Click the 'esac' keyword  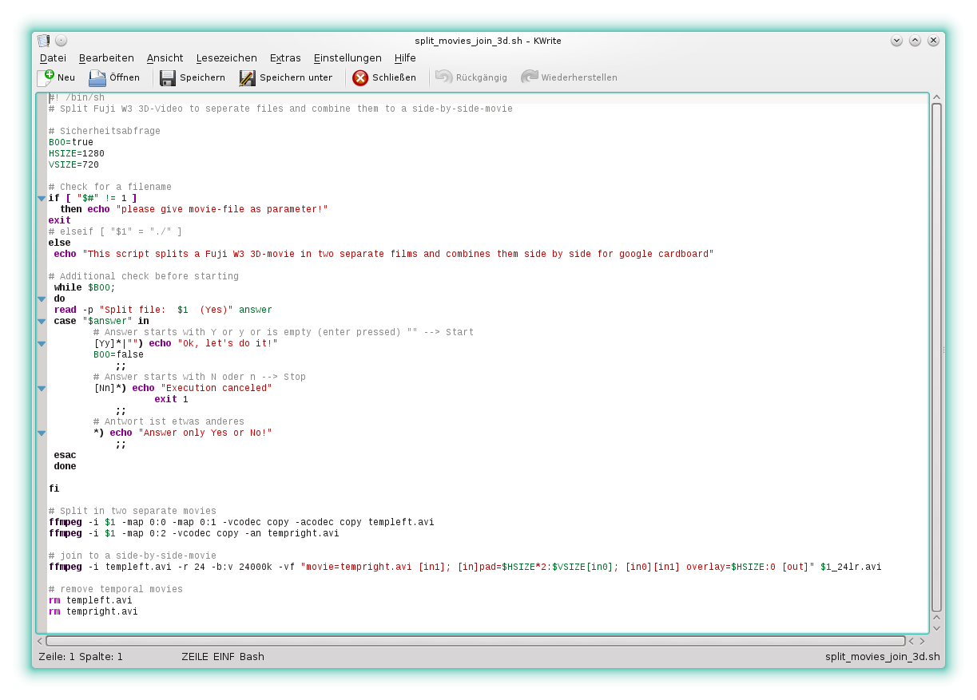pos(66,455)
